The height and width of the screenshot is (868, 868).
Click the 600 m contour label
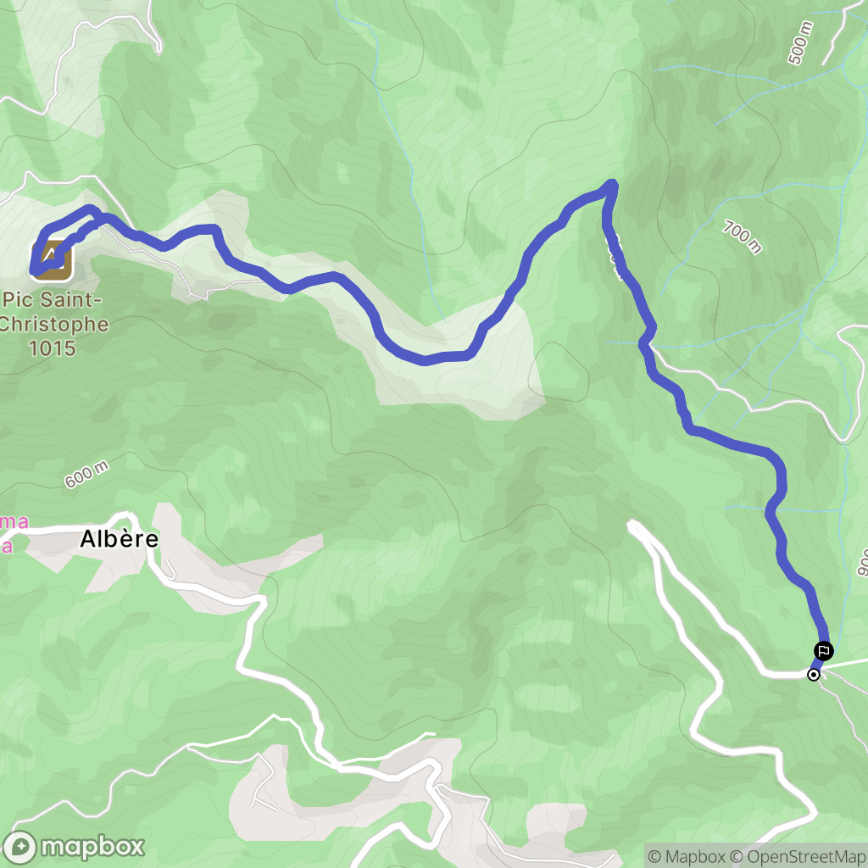click(86, 475)
